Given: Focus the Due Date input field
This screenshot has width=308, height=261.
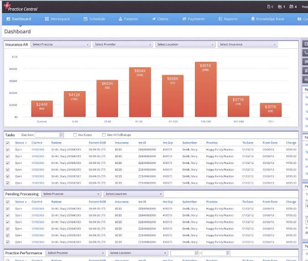Looking at the screenshot, I should click(46, 135).
